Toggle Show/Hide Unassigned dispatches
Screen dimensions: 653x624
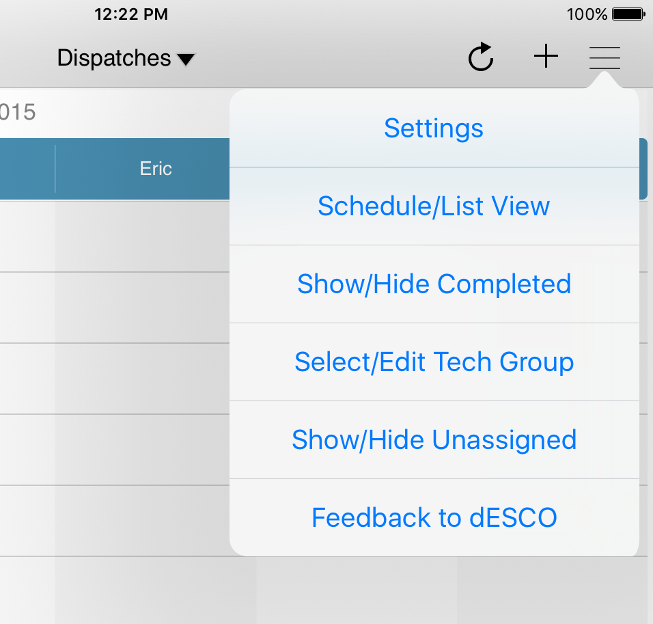[434, 439]
